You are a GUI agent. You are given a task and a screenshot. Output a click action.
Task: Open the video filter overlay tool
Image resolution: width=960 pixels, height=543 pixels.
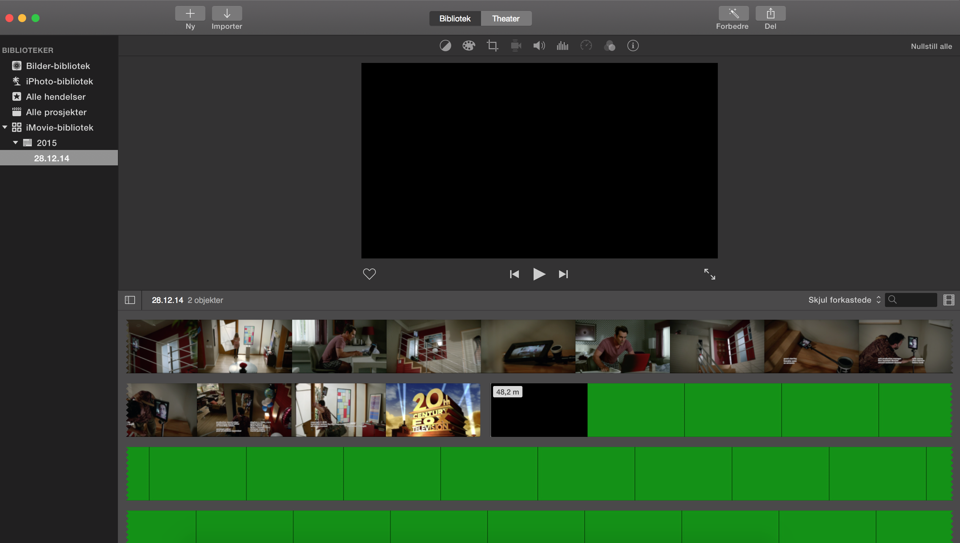609,46
